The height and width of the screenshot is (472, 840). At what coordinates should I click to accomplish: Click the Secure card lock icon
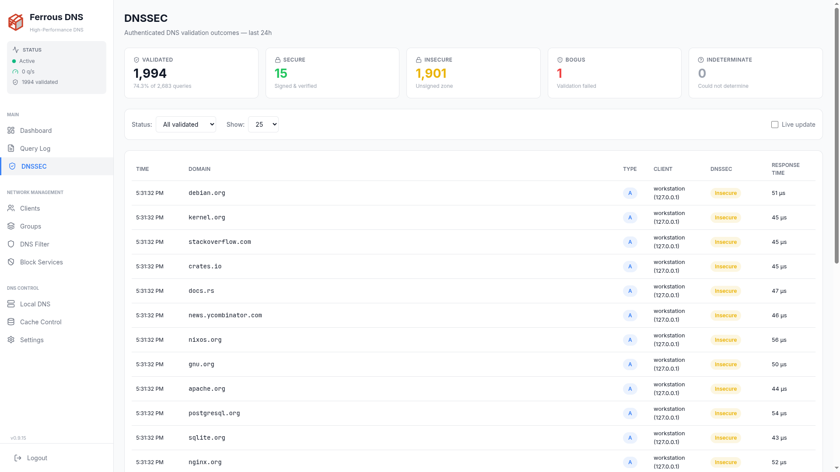(277, 60)
